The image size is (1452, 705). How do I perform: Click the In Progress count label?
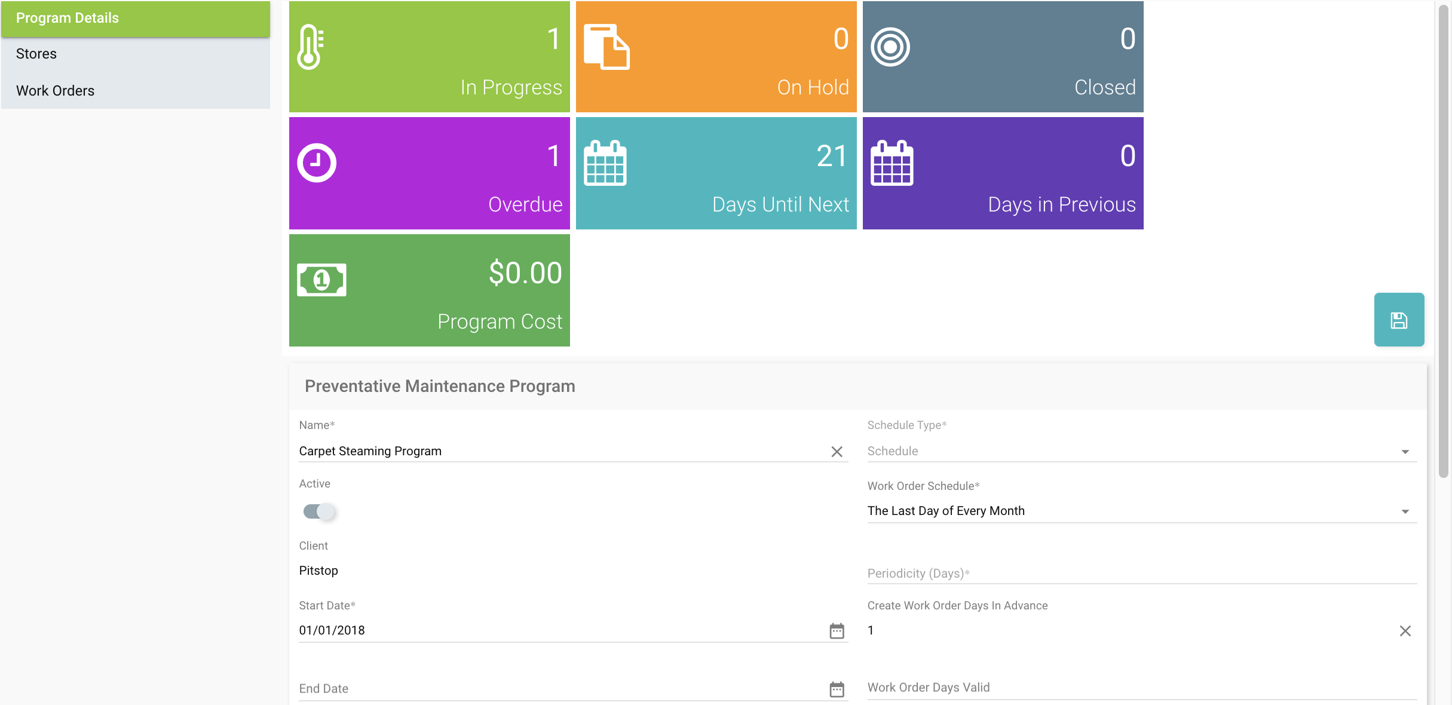pos(511,87)
